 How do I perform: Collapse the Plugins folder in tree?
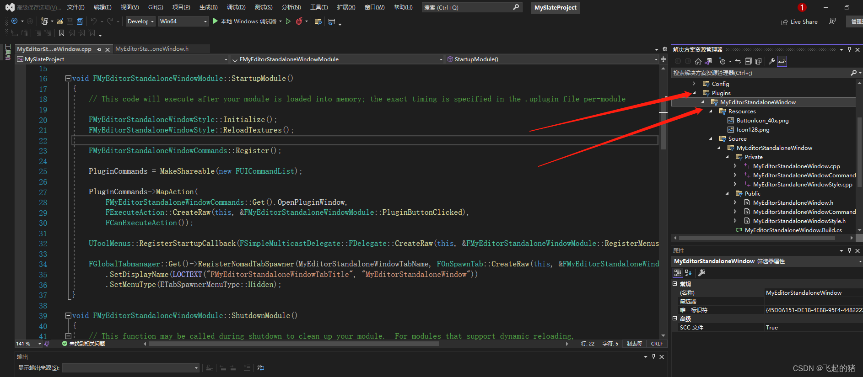(694, 93)
